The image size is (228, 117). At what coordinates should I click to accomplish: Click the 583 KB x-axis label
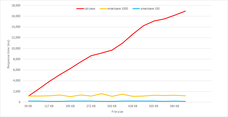click(174, 106)
